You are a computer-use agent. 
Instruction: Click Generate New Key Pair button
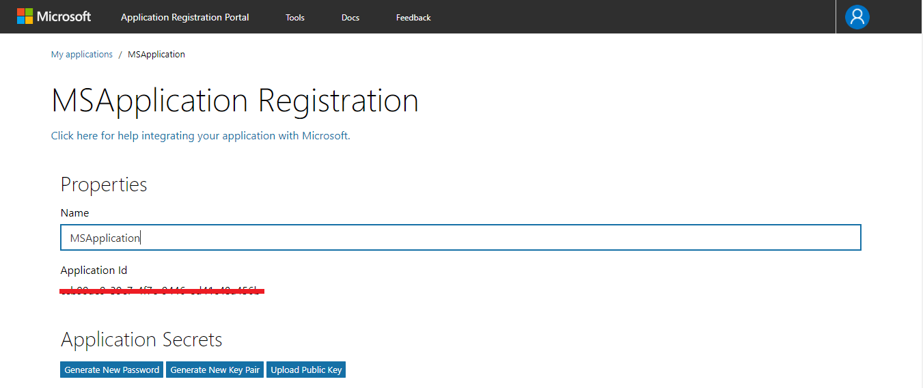point(215,370)
